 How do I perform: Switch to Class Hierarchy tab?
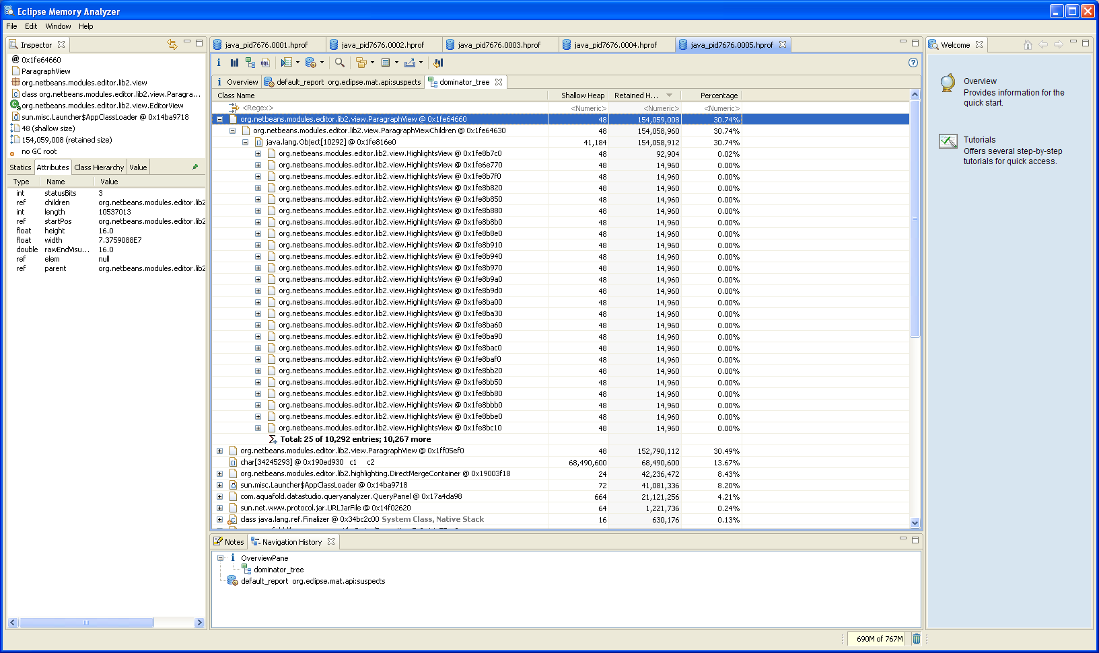[x=99, y=167]
